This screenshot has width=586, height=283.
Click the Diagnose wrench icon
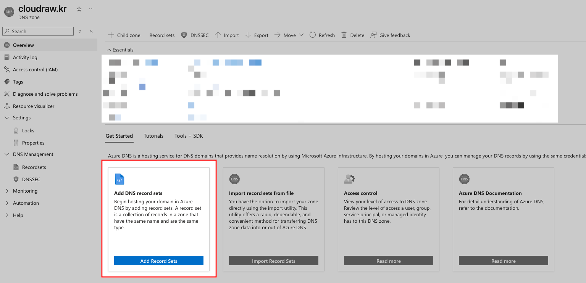click(6, 94)
